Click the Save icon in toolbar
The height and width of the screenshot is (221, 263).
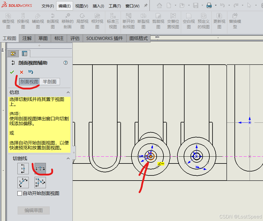[196, 5]
